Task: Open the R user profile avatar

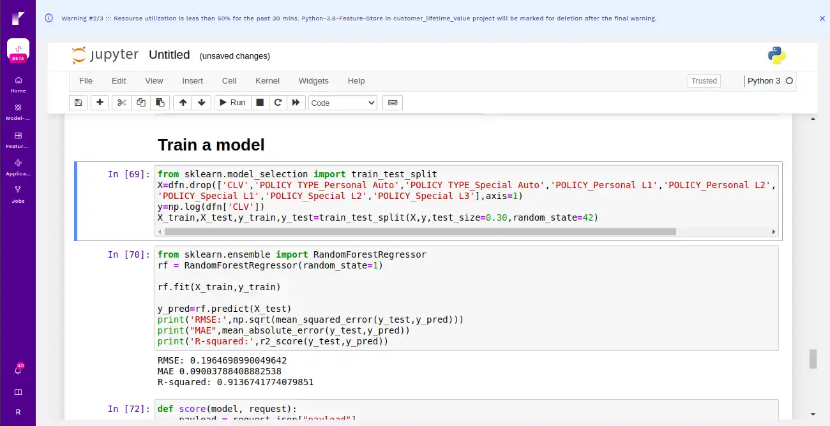Action: pyautogui.click(x=18, y=412)
